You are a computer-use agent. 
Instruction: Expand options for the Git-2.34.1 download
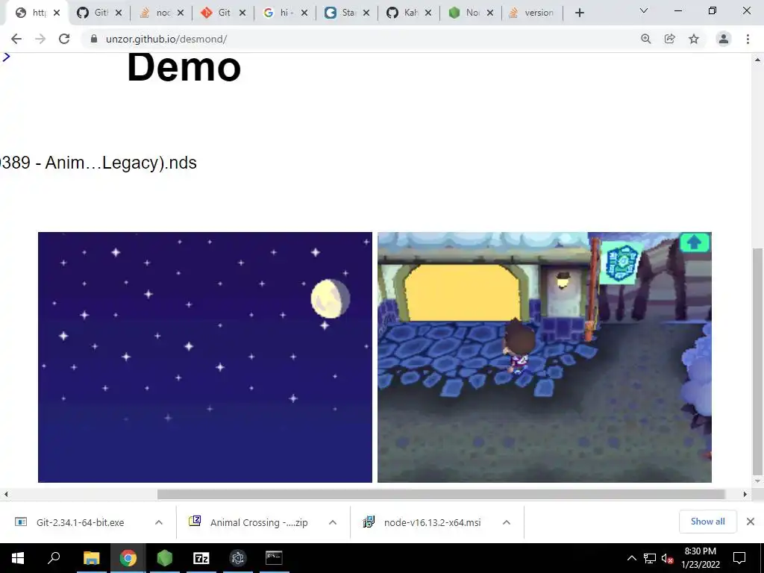159,522
